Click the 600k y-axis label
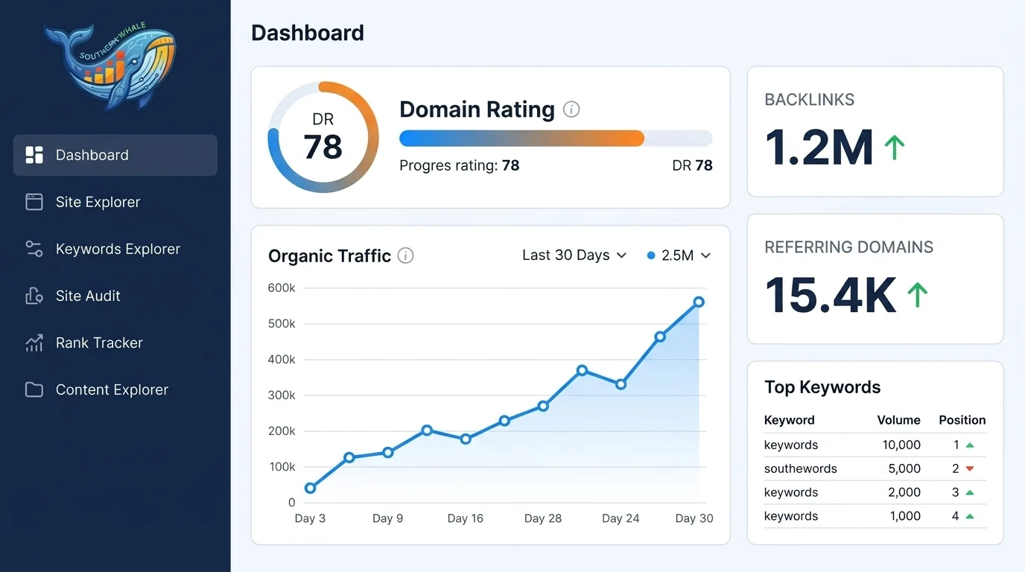Viewport: 1025px width, 572px height. pyautogui.click(x=282, y=287)
